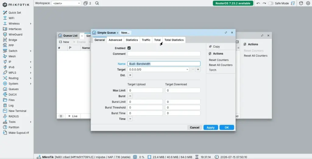Open the Partition section
The width and height of the screenshot is (312, 159).
(x=14, y=127)
